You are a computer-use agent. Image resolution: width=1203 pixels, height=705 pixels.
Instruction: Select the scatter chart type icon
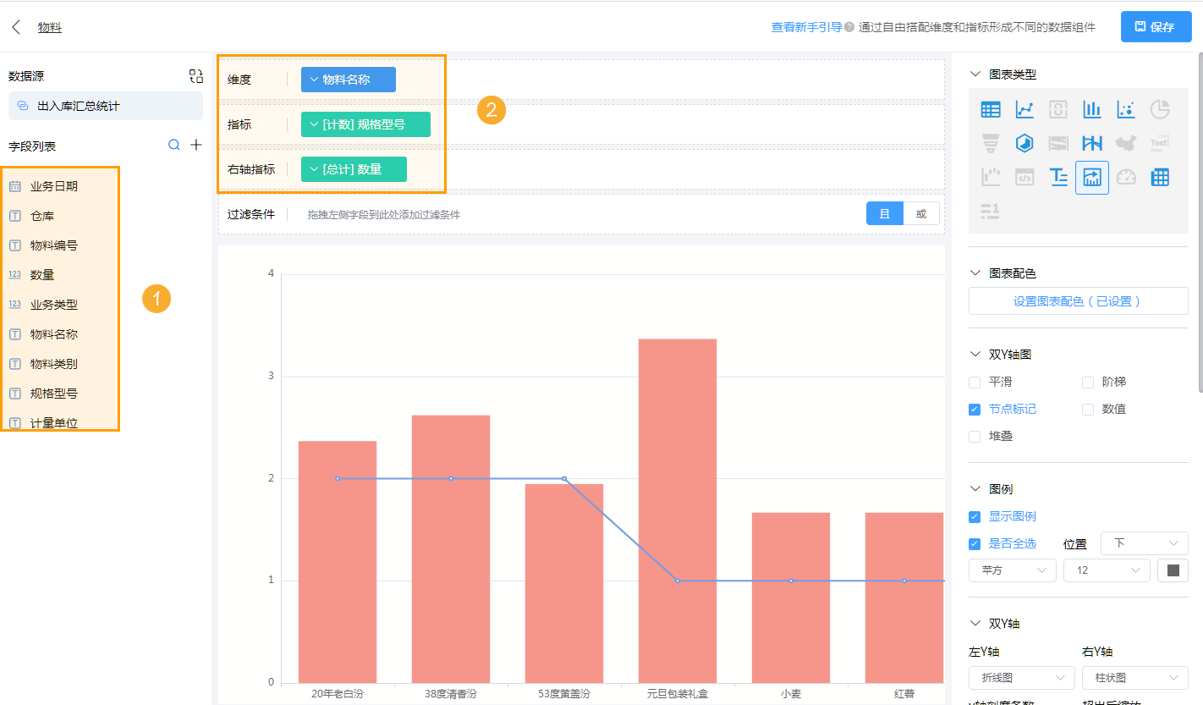click(x=1125, y=108)
